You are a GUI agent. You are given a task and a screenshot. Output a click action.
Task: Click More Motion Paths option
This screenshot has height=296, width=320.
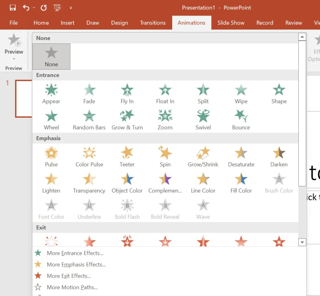pos(72,287)
